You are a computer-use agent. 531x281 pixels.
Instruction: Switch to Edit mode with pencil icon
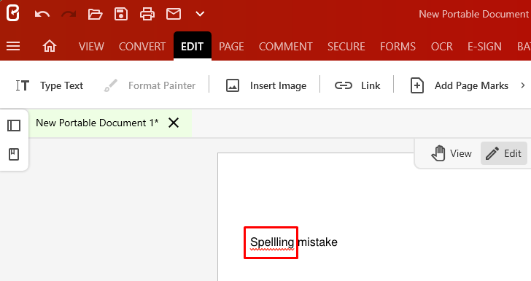tap(503, 153)
